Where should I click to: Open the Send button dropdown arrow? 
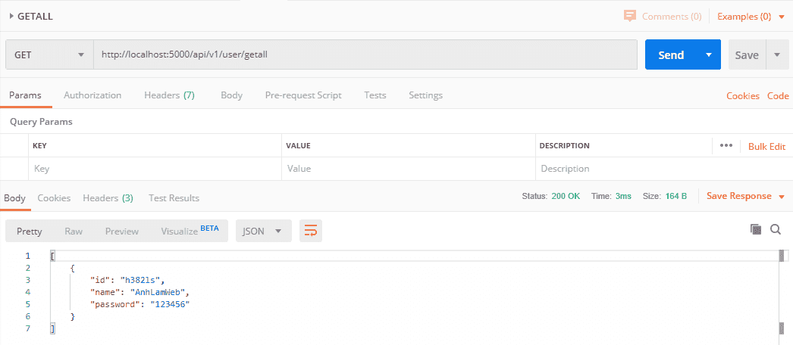(709, 55)
